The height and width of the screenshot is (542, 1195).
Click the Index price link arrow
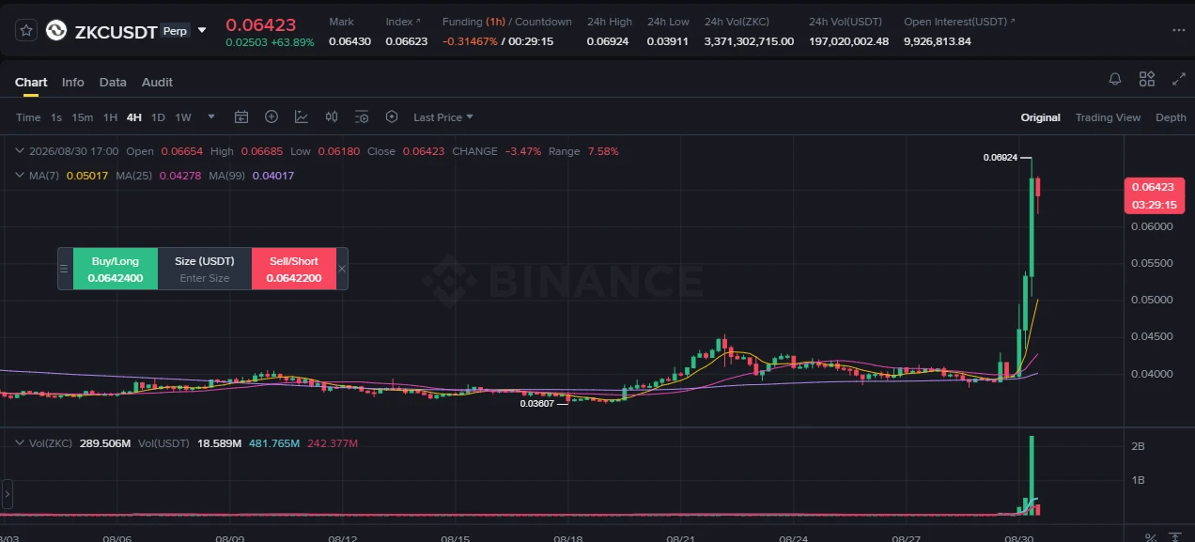(x=418, y=22)
